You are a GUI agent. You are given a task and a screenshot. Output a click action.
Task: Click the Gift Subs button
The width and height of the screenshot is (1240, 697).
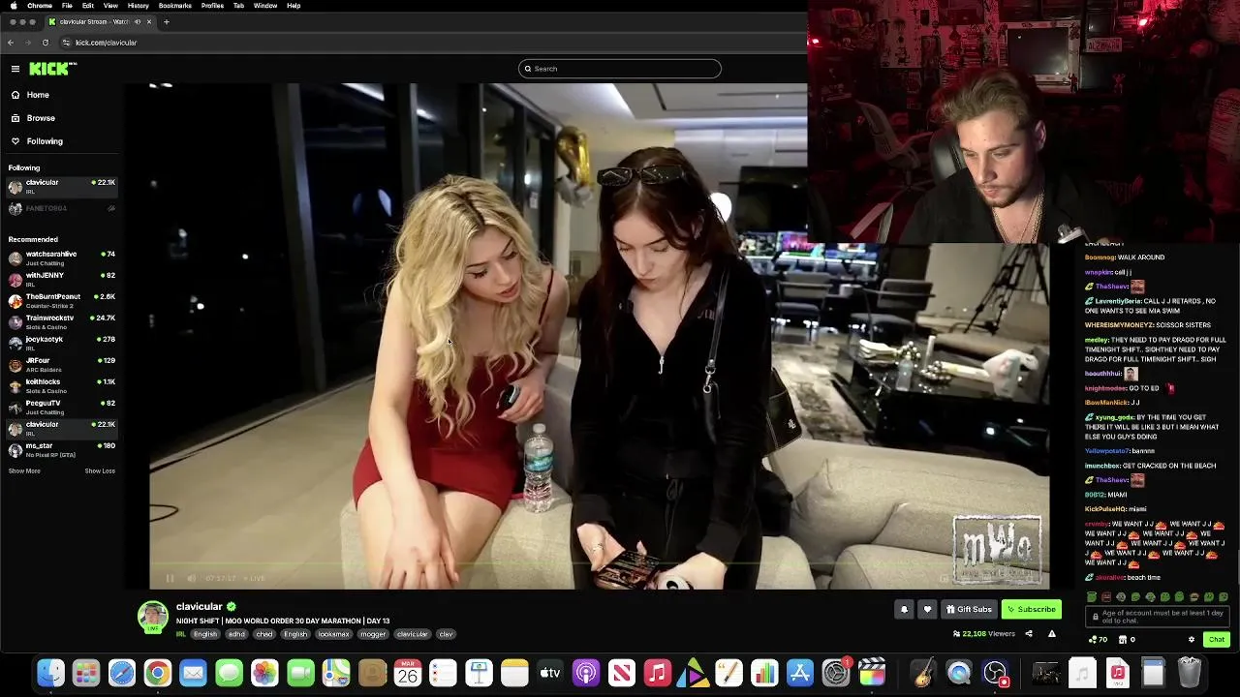pos(969,609)
